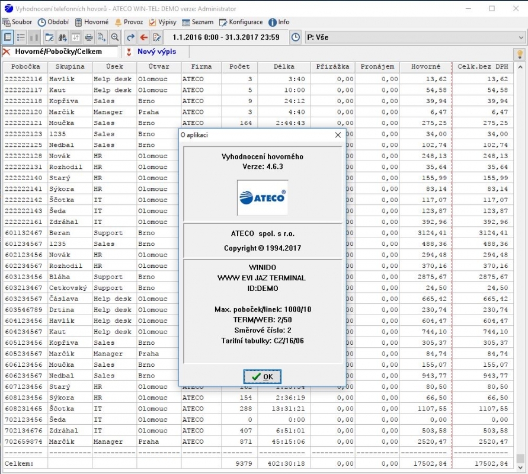Open the Provoz menu

[x=129, y=23]
